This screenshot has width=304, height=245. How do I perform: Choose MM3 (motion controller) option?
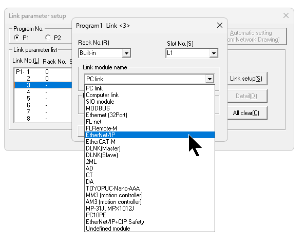(149, 195)
